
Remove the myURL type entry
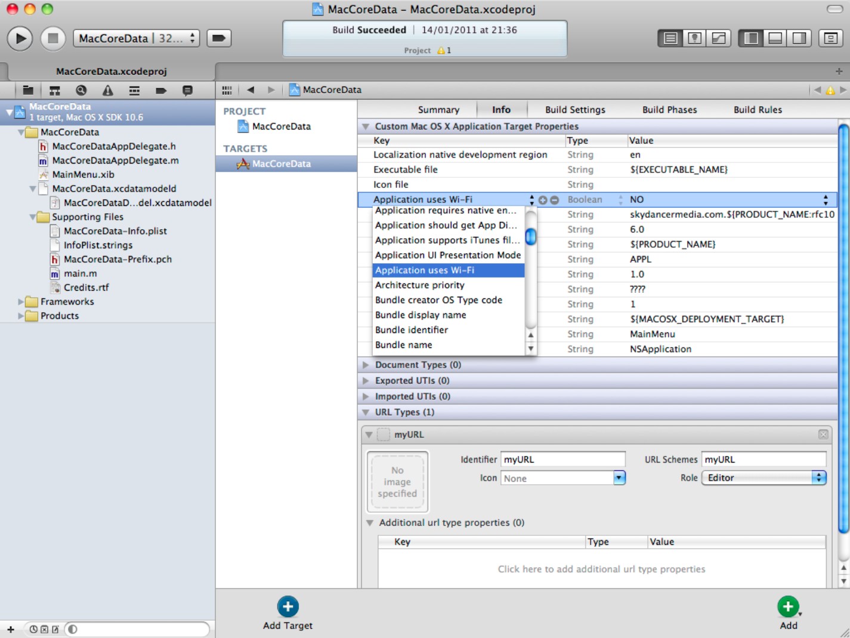[823, 435]
